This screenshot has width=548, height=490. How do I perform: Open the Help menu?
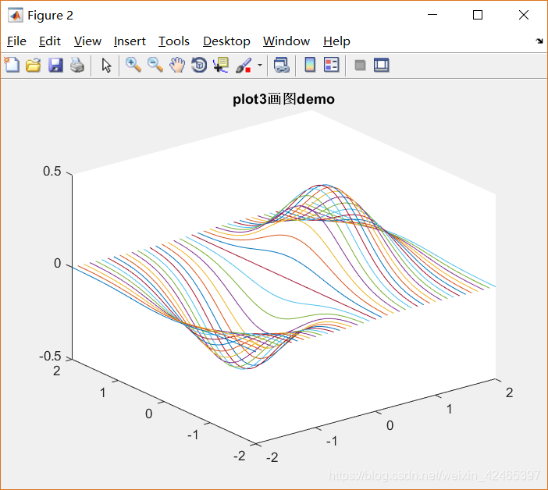[x=336, y=41]
